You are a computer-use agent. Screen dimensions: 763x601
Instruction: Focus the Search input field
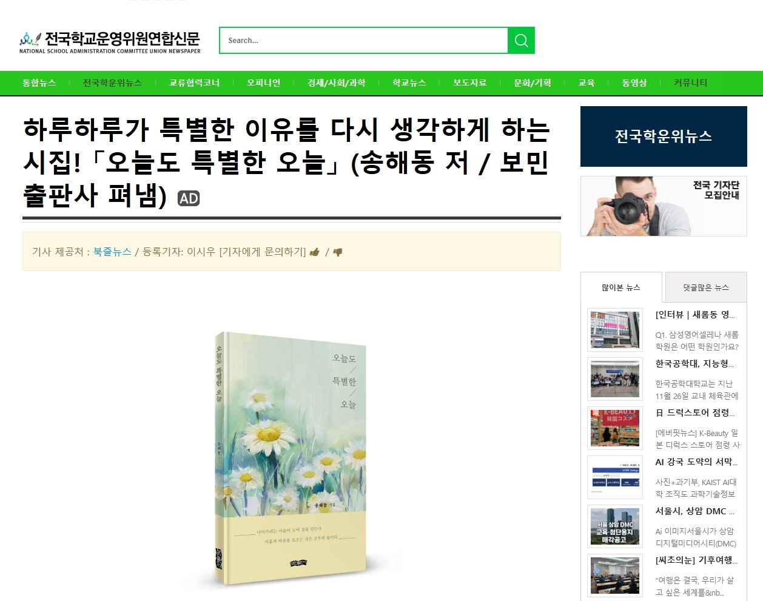coord(363,40)
